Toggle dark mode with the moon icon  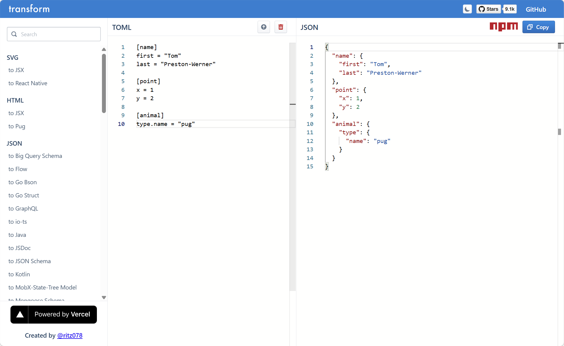(x=467, y=9)
